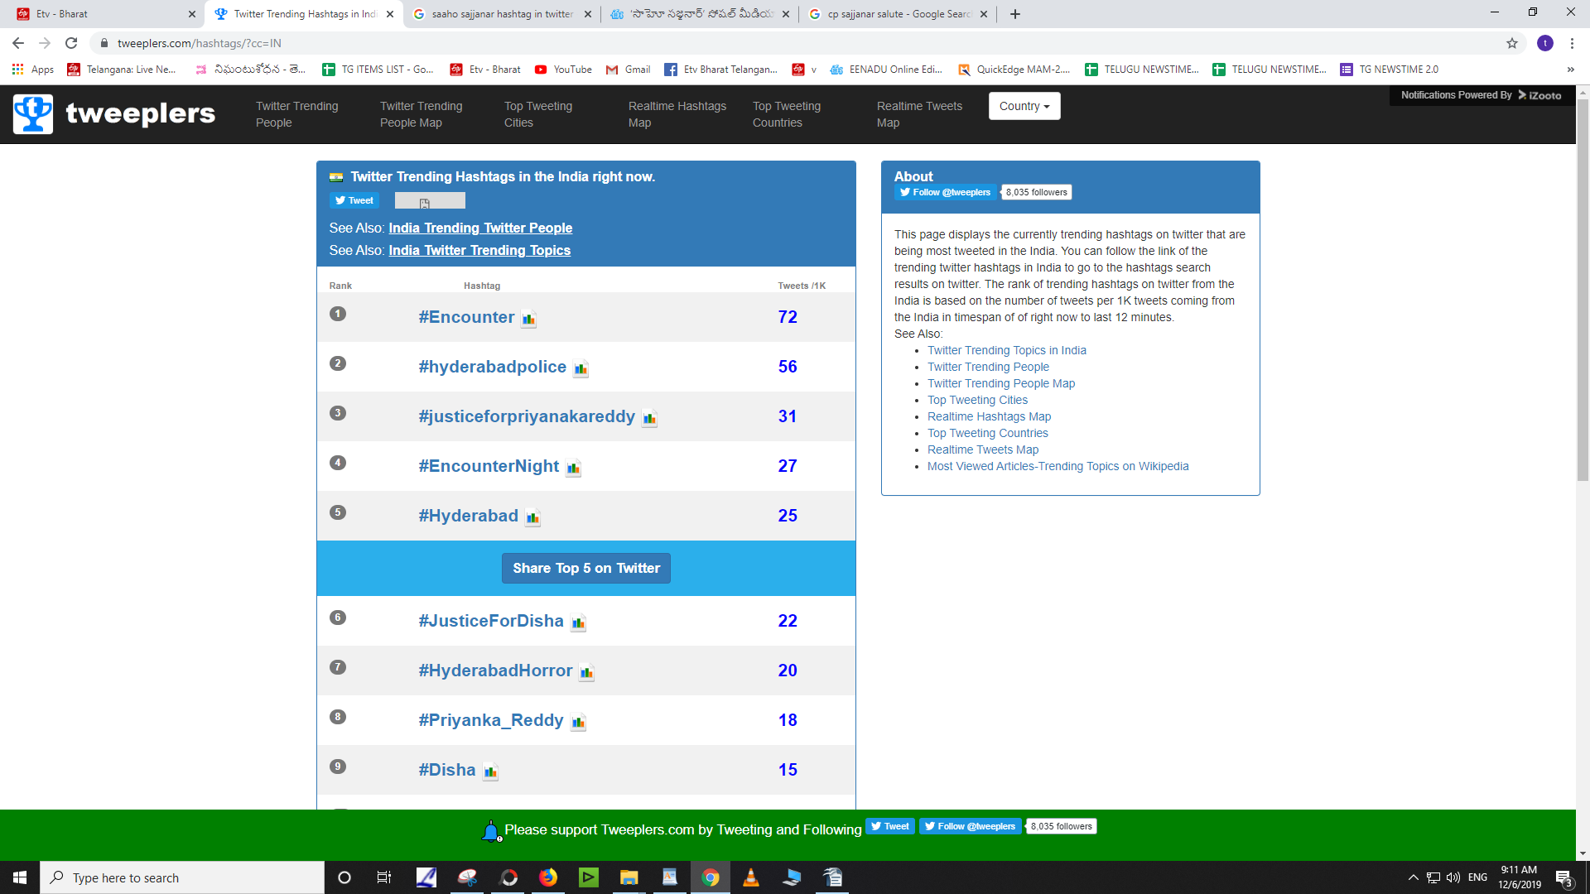Open Action Center notifications icon
The height and width of the screenshot is (894, 1590).
[1564, 877]
